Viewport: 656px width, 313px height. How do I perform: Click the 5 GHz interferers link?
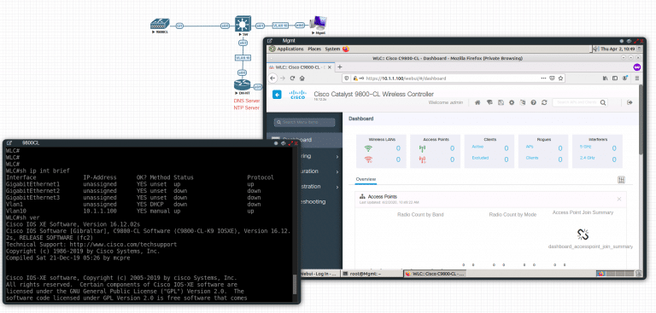(x=585, y=147)
